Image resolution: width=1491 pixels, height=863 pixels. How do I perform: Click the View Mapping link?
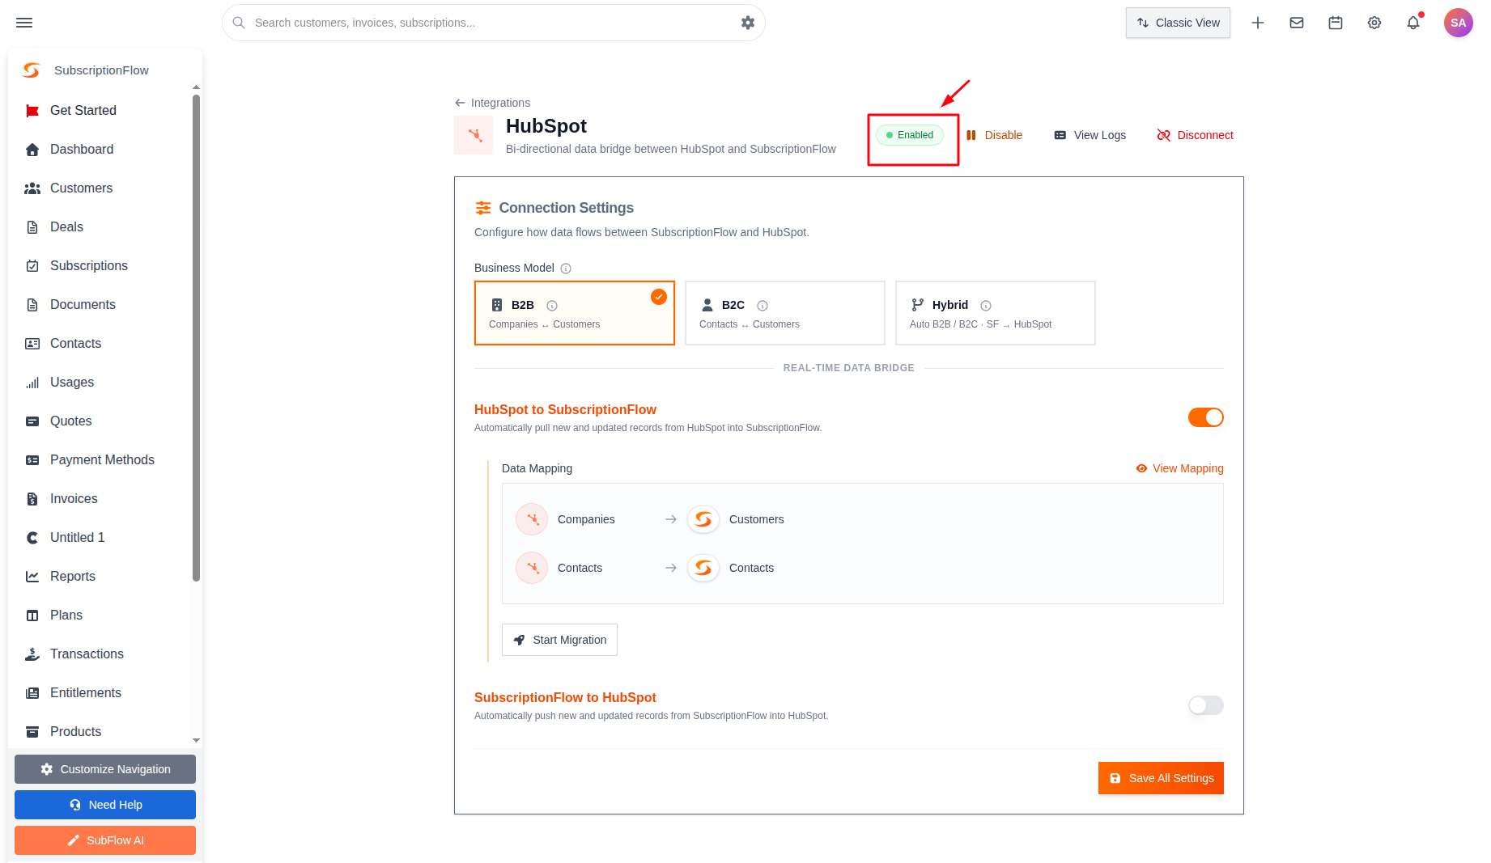pos(1179,468)
